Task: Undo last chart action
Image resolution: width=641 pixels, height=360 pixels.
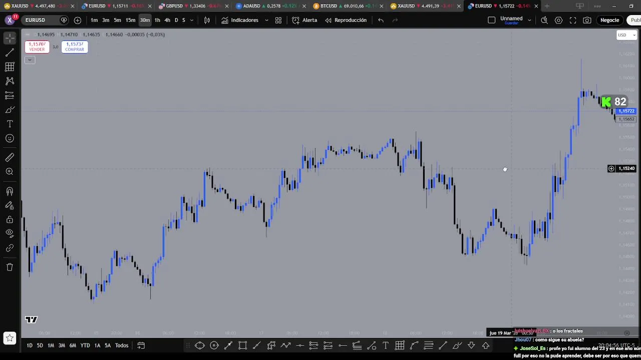Action: tap(381, 20)
